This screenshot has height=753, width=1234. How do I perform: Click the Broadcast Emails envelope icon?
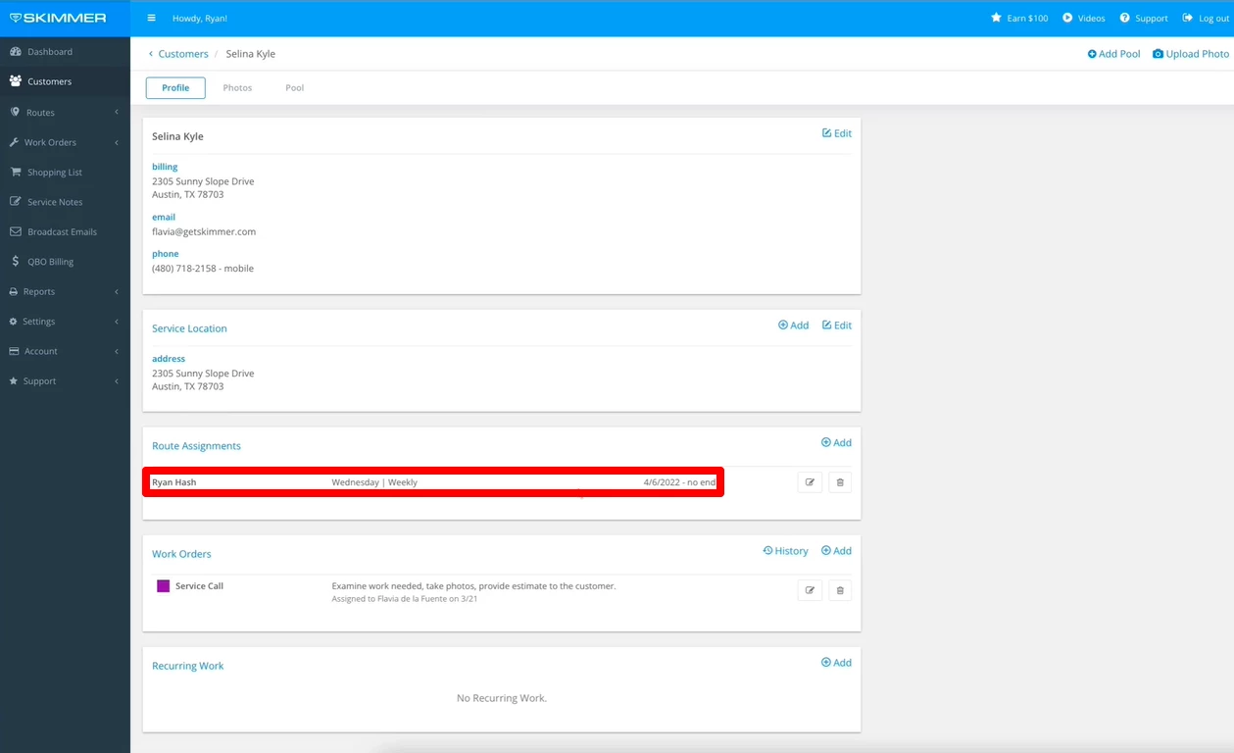point(16,231)
